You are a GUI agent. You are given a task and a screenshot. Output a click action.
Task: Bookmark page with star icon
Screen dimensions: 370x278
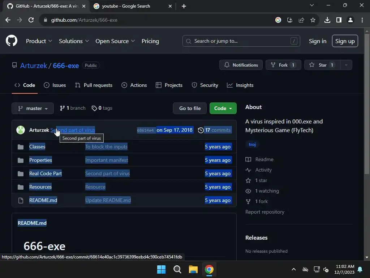(x=313, y=20)
